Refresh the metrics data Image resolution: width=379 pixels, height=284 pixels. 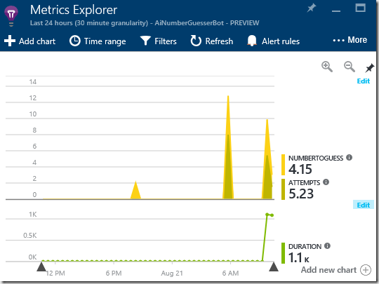(212, 41)
